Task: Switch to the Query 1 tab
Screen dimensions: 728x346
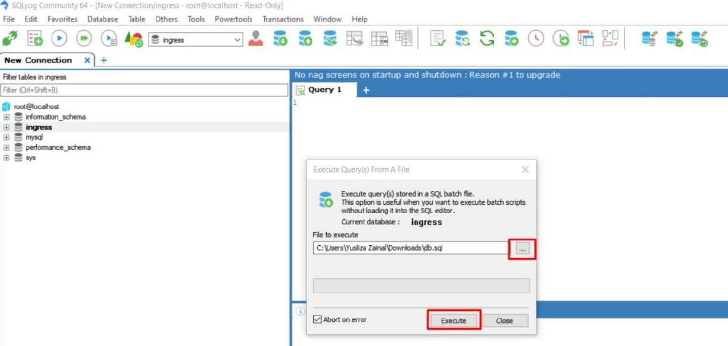Action: click(324, 90)
